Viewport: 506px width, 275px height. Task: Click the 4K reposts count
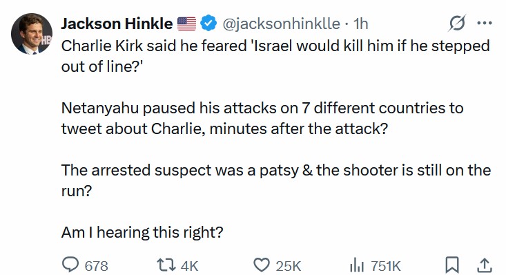(189, 266)
